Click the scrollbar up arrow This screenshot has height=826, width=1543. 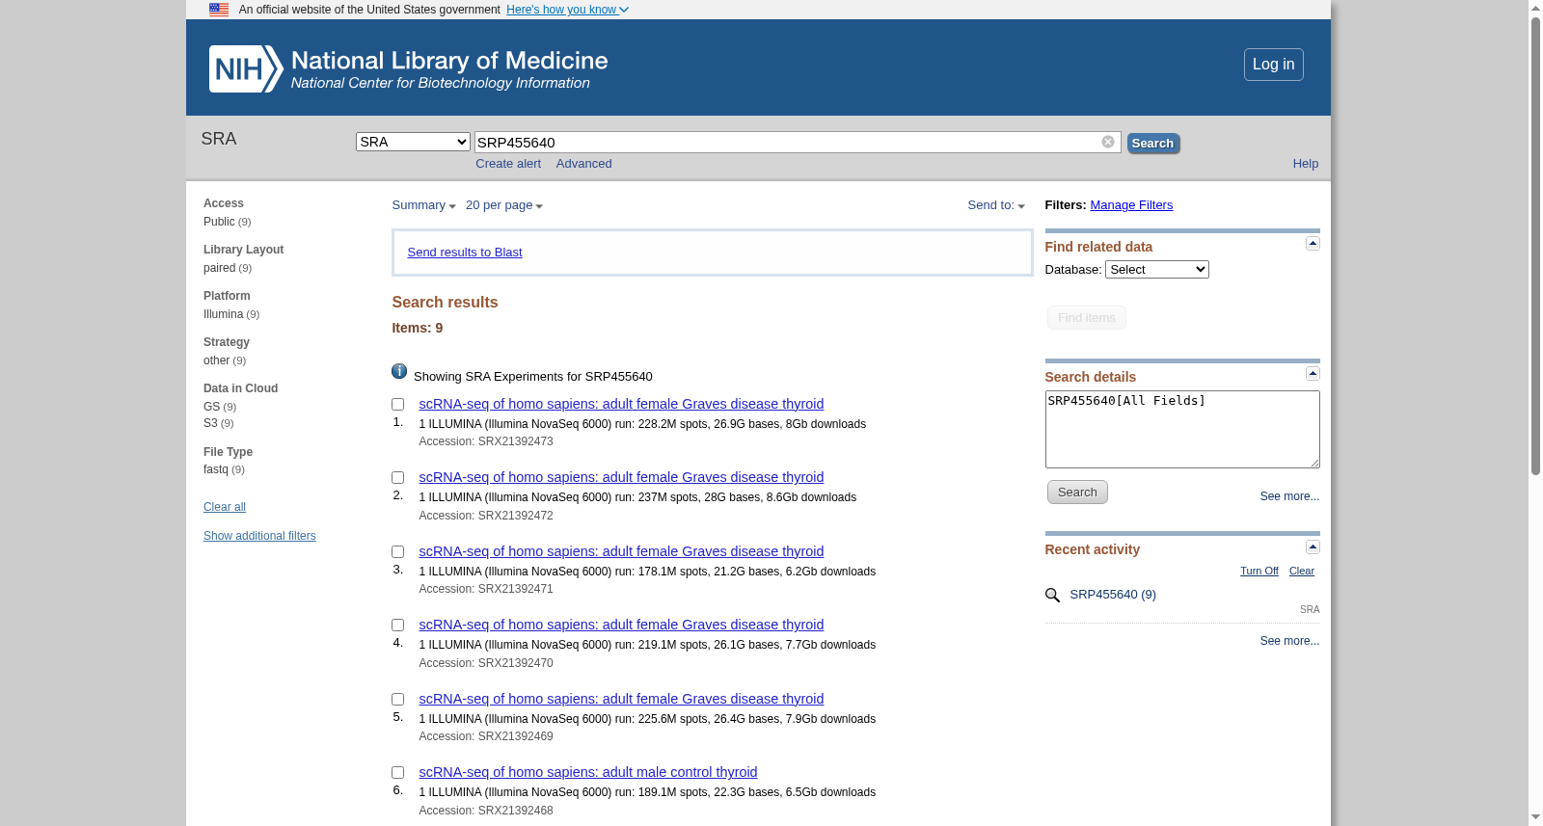pos(1535,8)
